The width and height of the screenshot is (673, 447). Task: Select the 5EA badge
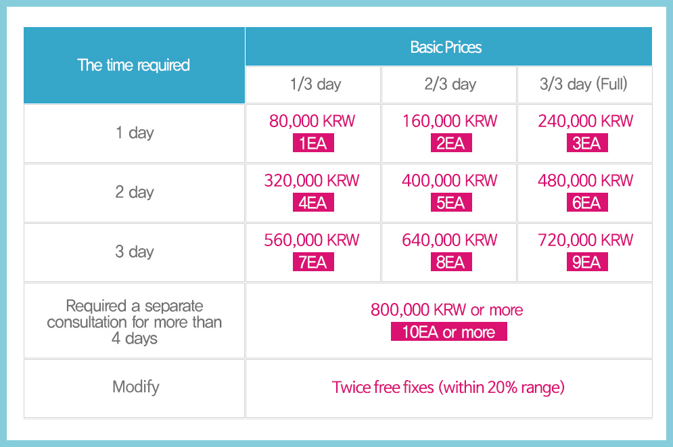coord(450,203)
